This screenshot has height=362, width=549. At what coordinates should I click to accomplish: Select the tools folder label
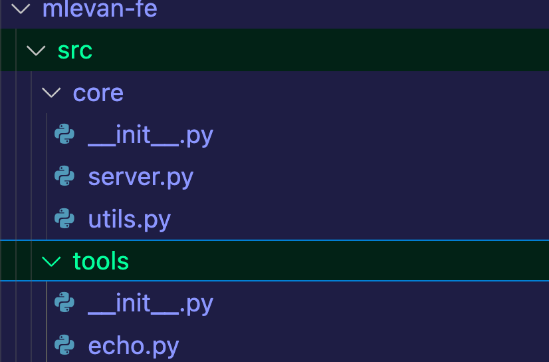point(100,261)
